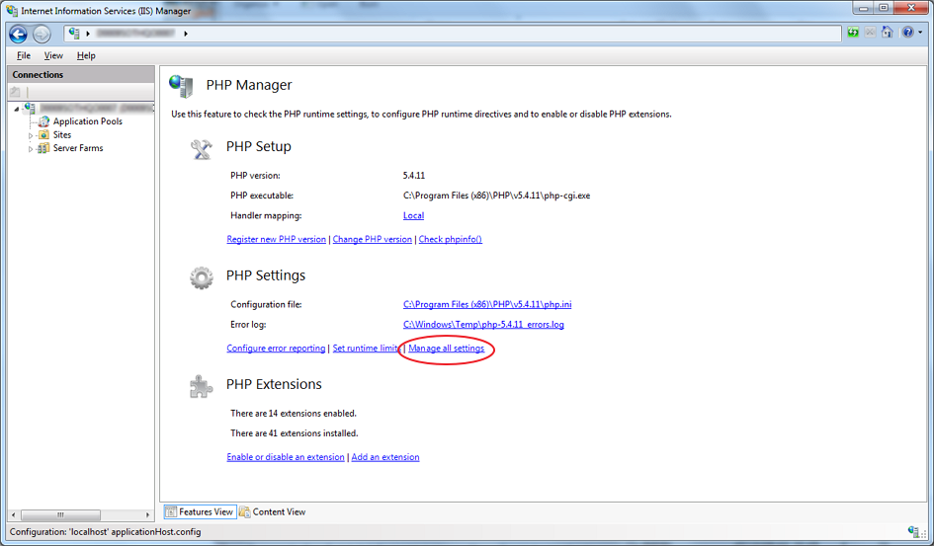This screenshot has height=546, width=934.
Task: Select Server Farms in the tree
Action: 78,148
